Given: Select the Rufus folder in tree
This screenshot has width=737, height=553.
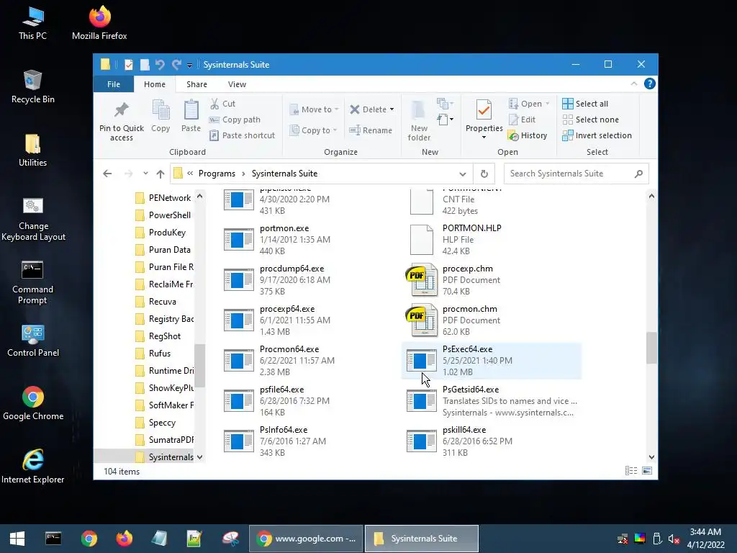Looking at the screenshot, I should (x=160, y=353).
